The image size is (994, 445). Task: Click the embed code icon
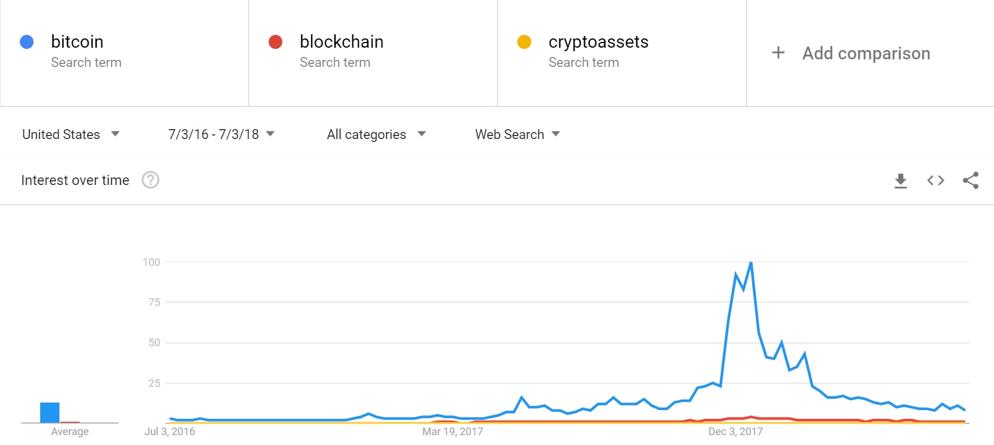tap(935, 180)
